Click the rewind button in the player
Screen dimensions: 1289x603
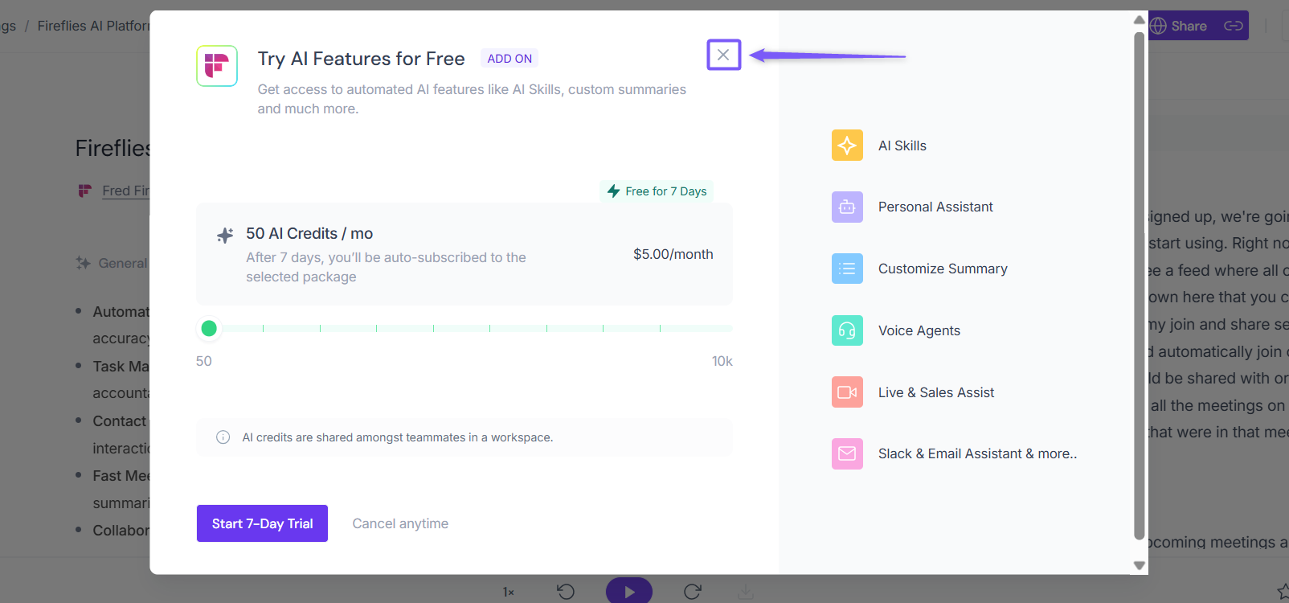[x=566, y=592]
